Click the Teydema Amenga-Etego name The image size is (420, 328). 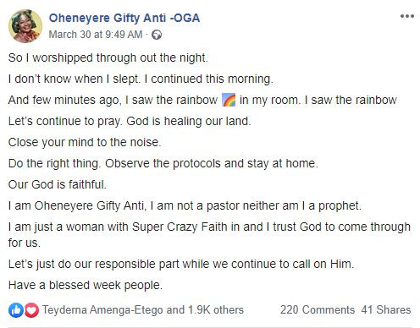coord(102,309)
